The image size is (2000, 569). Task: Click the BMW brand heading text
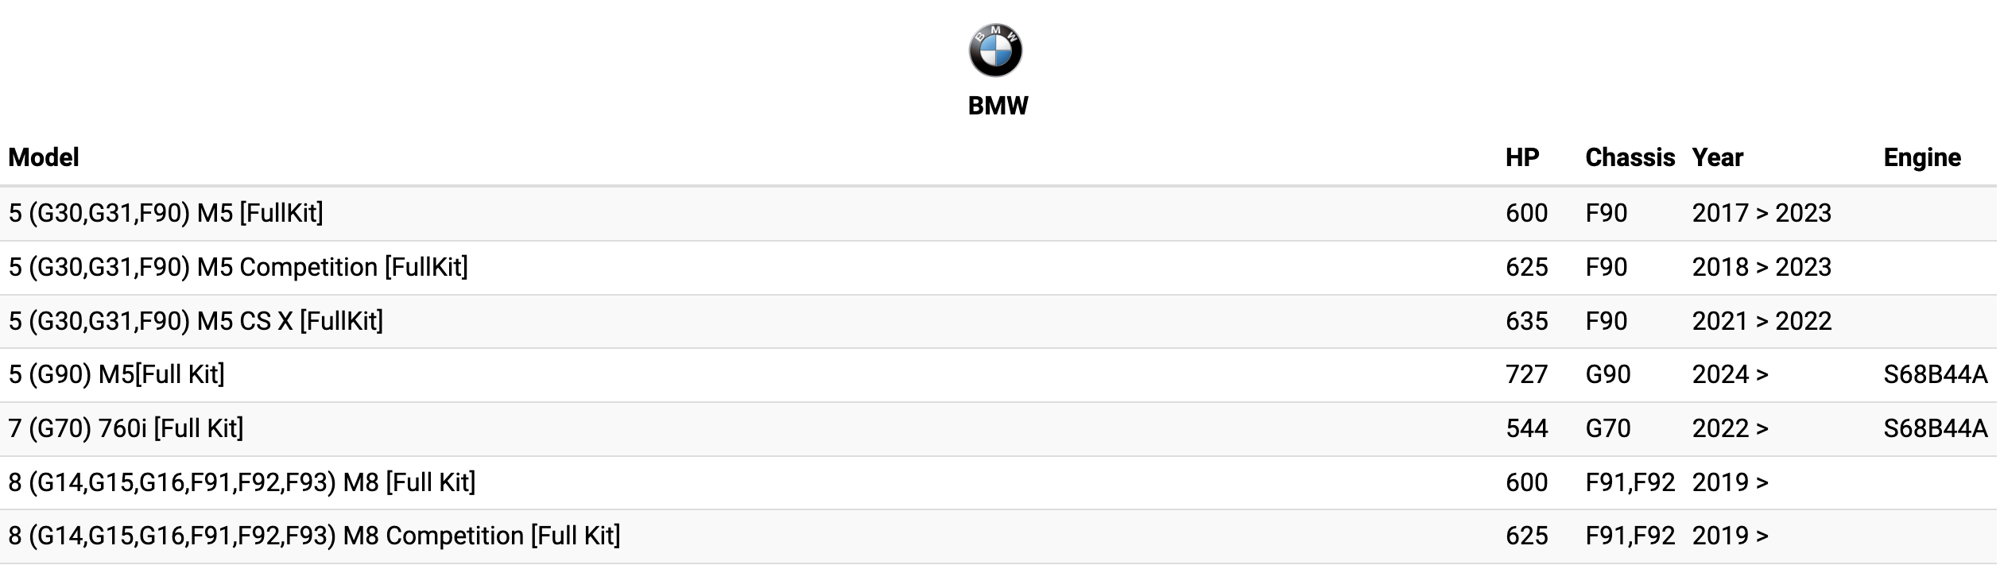tap(998, 106)
